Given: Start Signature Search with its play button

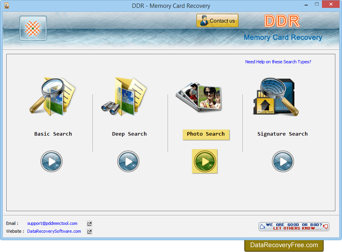Looking at the screenshot, I should coord(283,162).
